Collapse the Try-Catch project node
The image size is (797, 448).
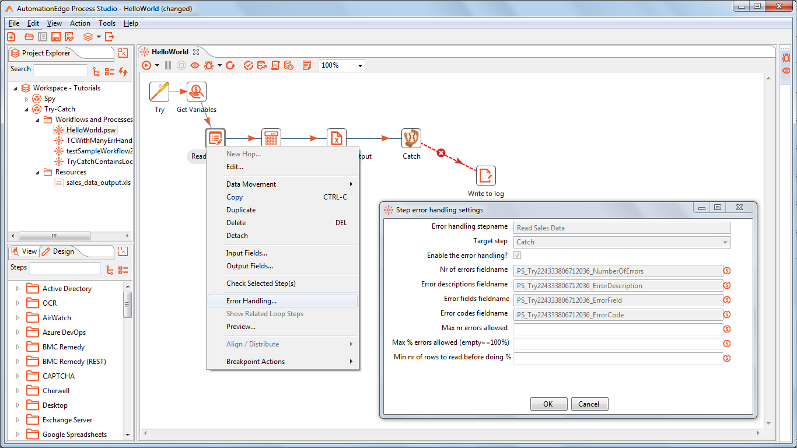coord(26,109)
